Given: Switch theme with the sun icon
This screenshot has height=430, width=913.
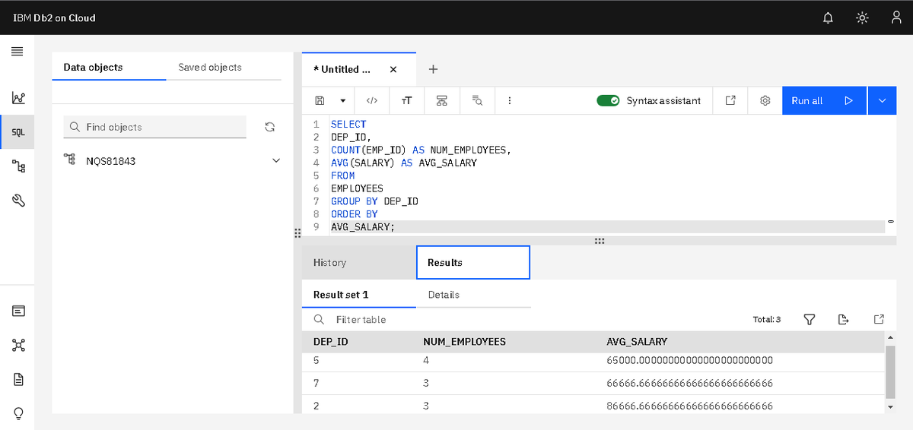Looking at the screenshot, I should [862, 17].
